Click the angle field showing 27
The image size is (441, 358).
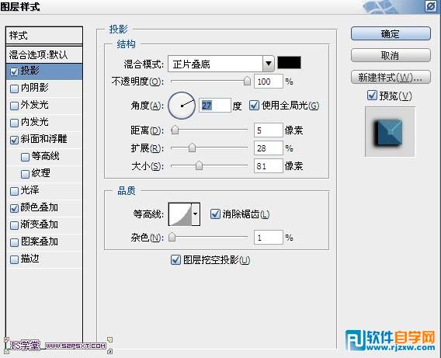(215, 106)
